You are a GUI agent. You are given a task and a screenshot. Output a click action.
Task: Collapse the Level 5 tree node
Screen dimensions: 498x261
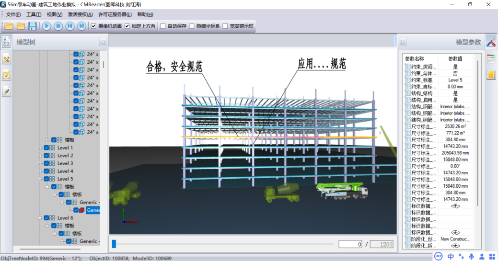coord(40,179)
